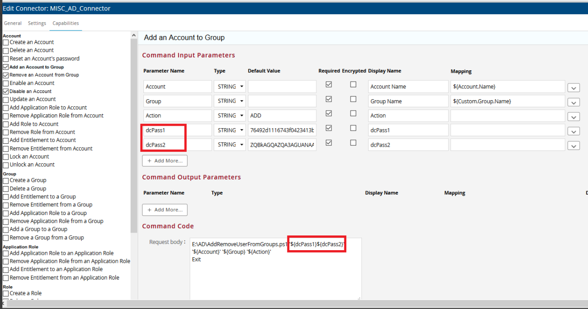Check the Create an Account capability
Viewport: 588px width, 309px height.
pyautogui.click(x=6, y=43)
